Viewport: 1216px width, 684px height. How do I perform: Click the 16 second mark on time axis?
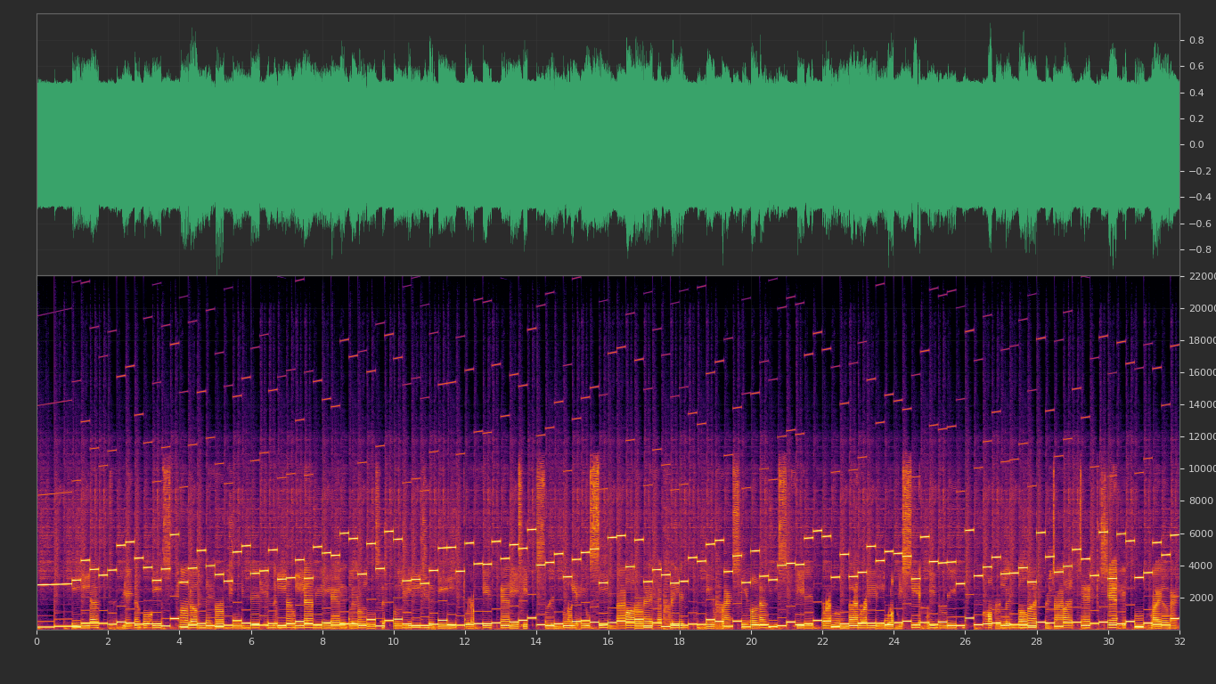click(x=608, y=641)
